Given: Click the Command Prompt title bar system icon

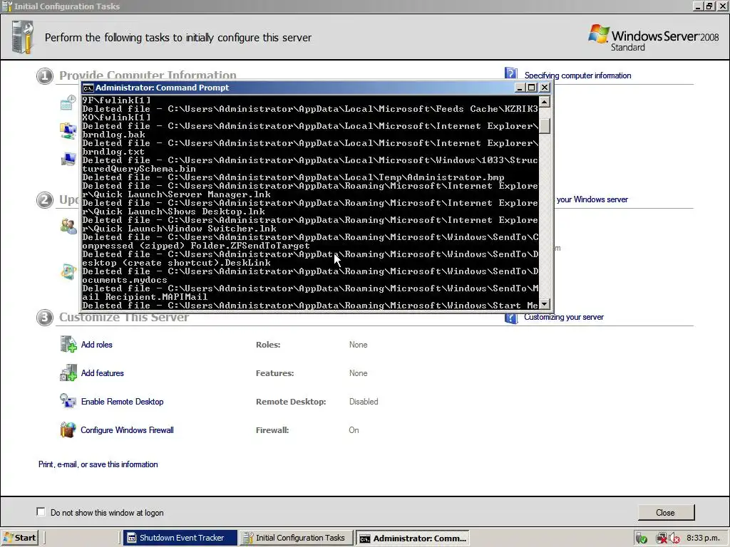Looking at the screenshot, I should click(x=88, y=88).
